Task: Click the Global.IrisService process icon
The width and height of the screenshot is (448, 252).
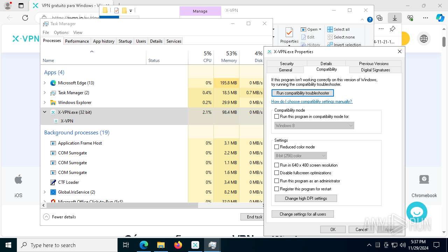Action: (53, 192)
